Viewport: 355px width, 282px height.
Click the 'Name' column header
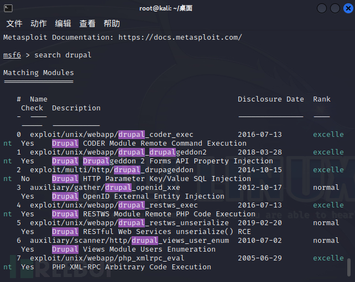click(39, 99)
